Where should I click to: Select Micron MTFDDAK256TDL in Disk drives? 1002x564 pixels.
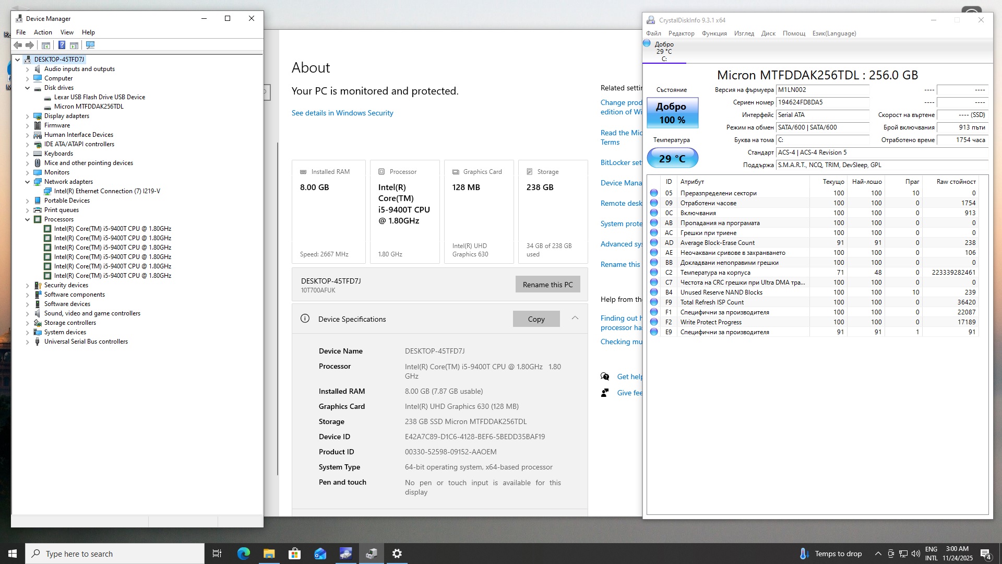click(x=89, y=107)
